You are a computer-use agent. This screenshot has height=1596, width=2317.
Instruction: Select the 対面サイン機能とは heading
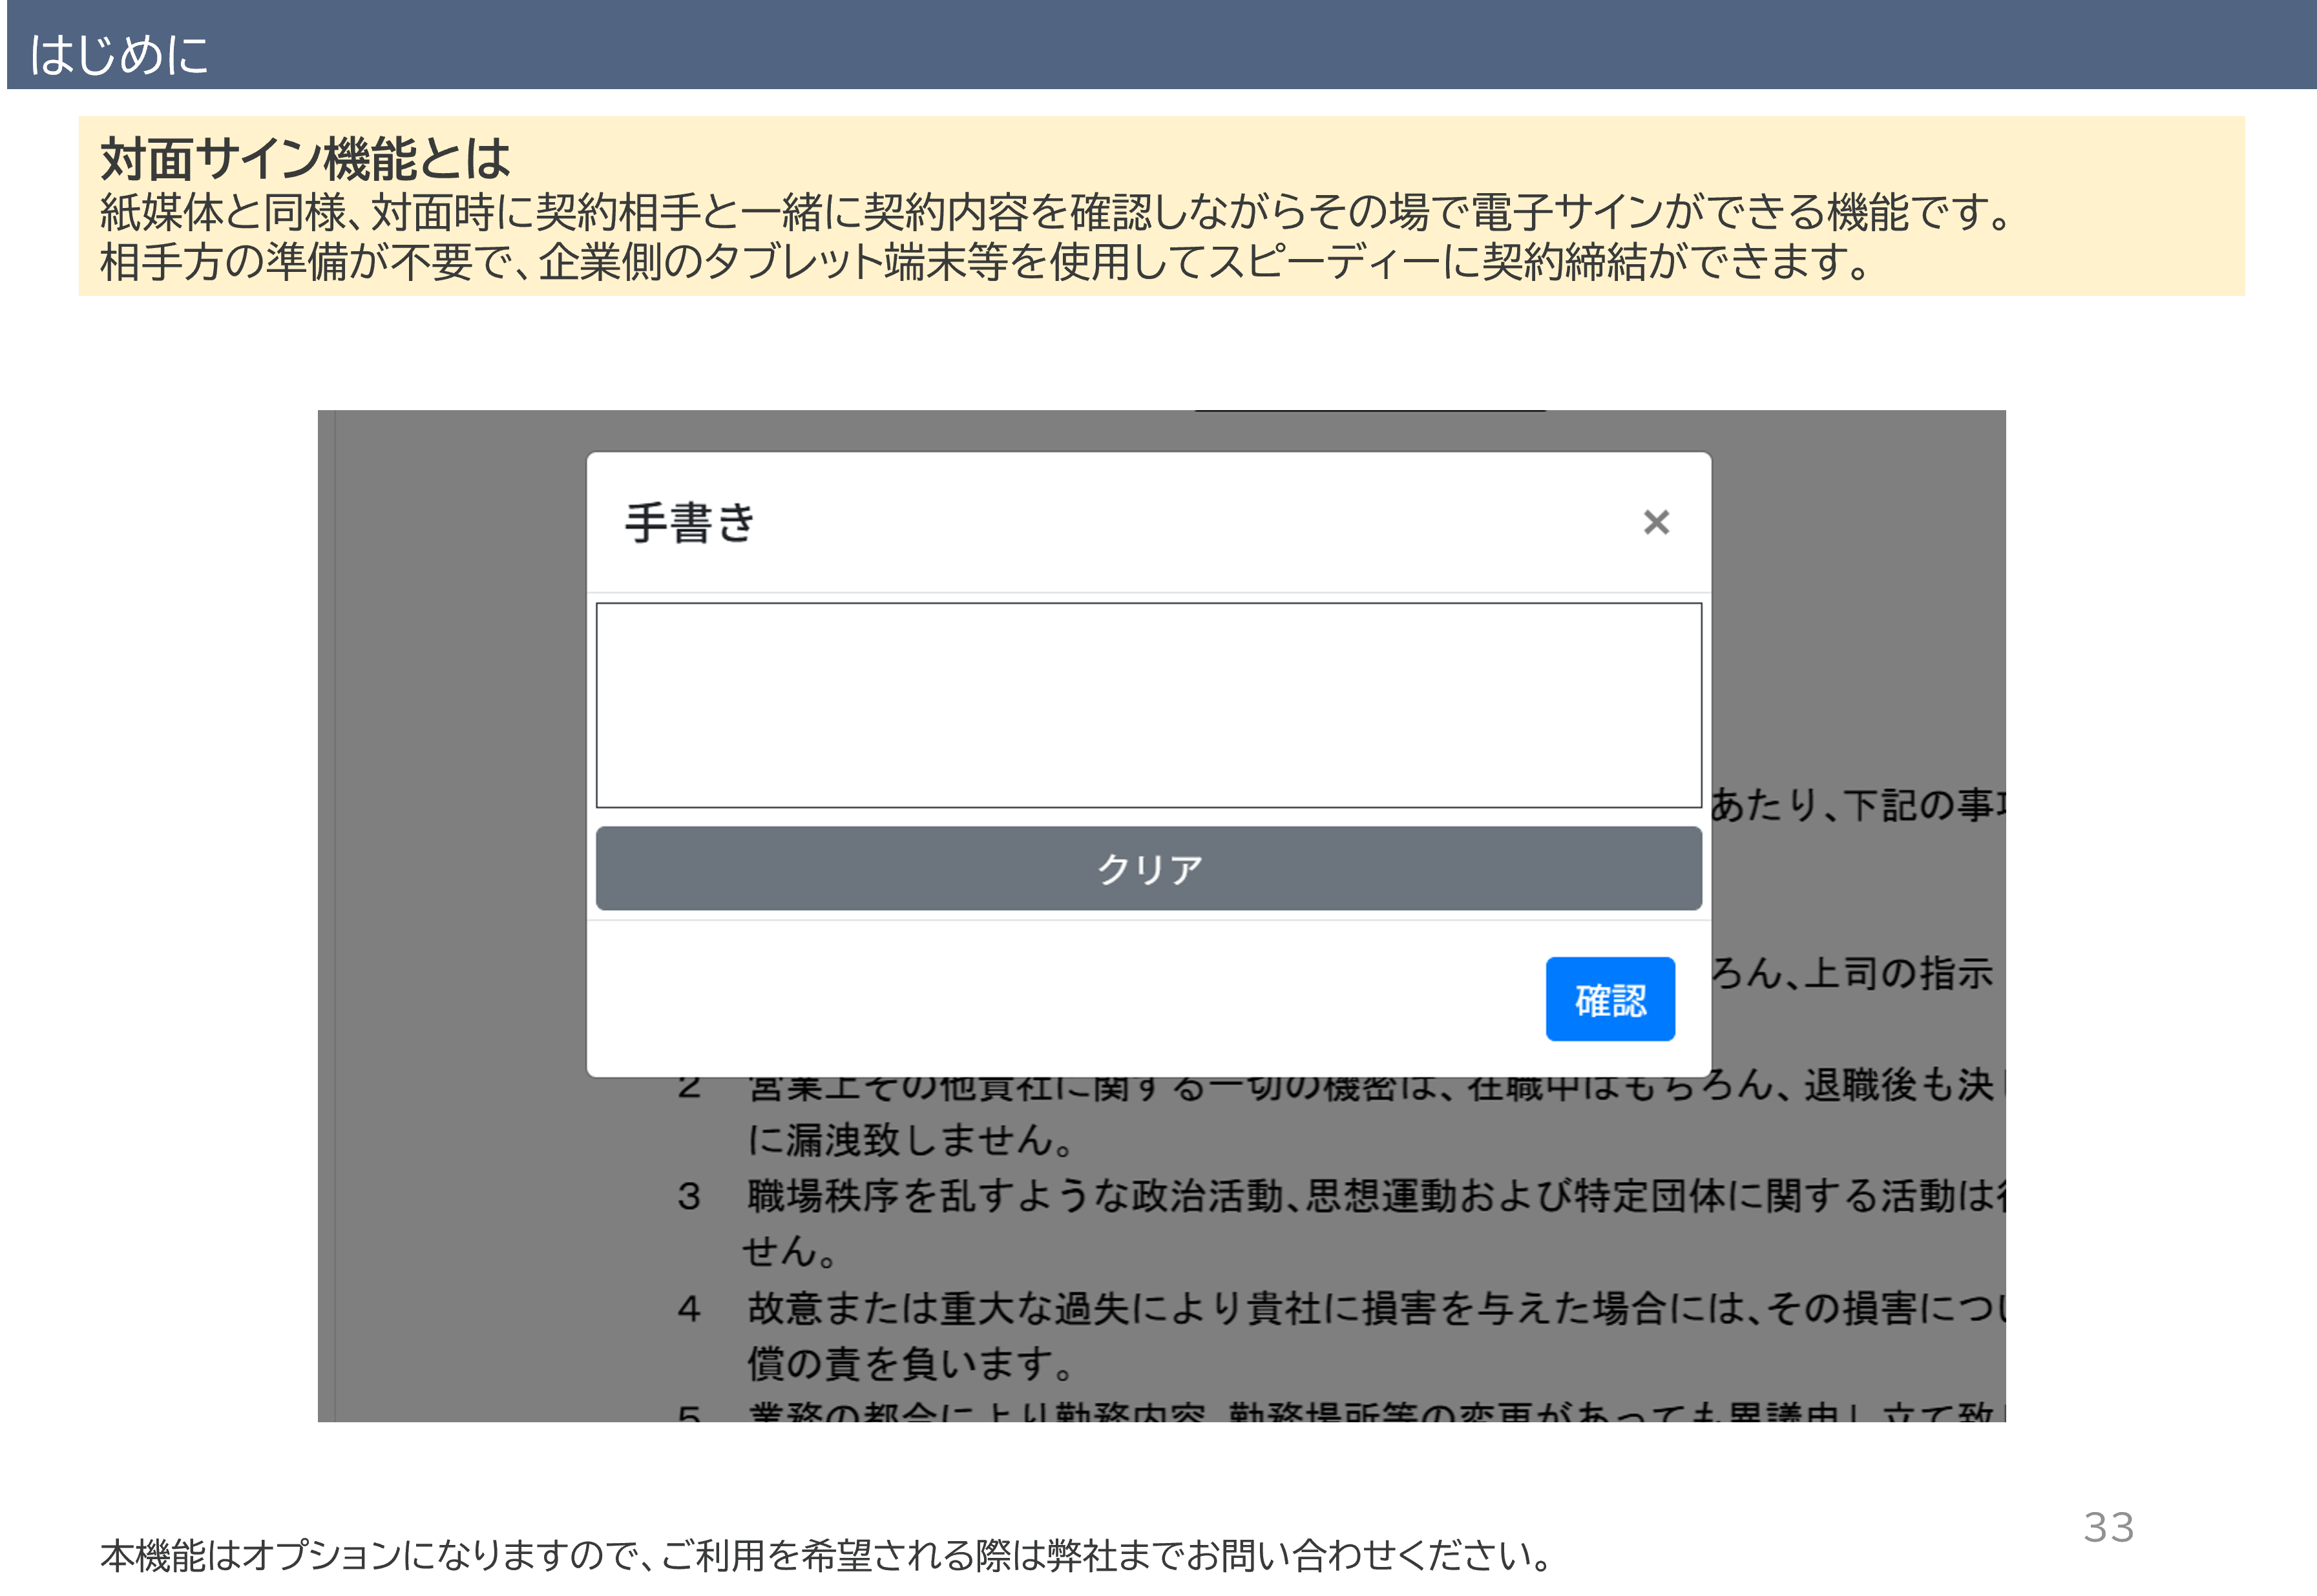305,158
